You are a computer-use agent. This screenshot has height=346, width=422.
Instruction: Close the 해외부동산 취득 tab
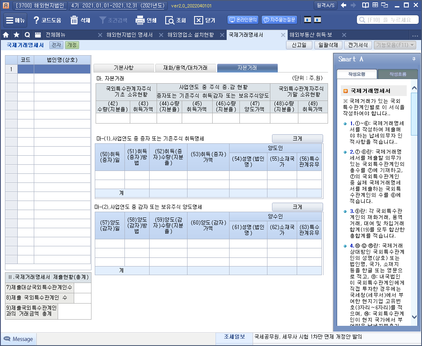344,35
